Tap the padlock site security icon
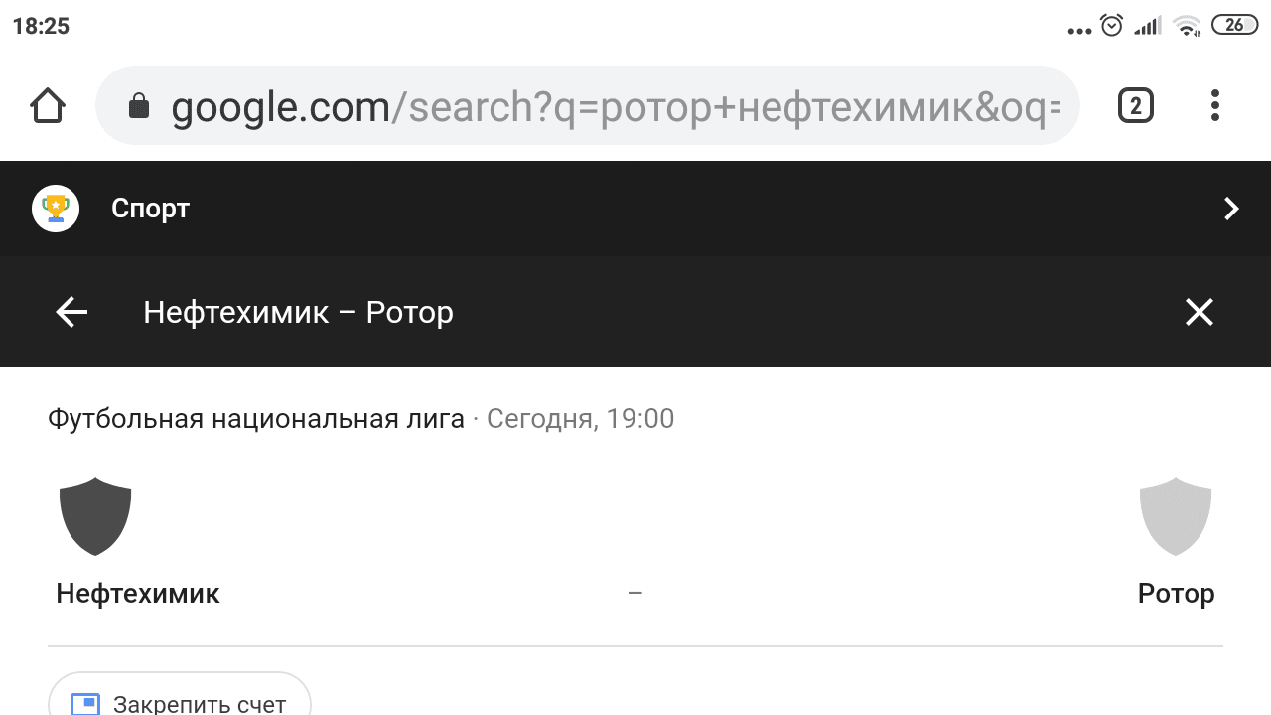Screen dimensions: 1271x715 (x=139, y=106)
